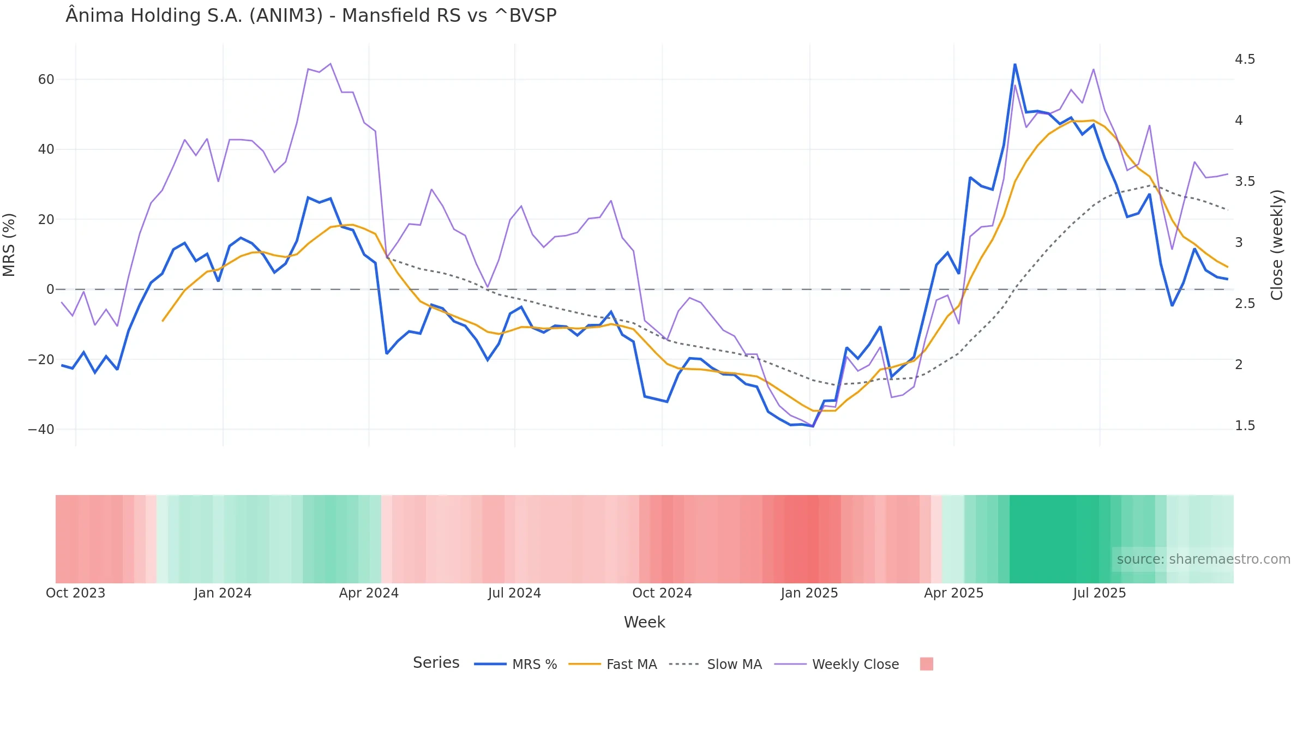This screenshot has height=736, width=1309.
Task: Click the Jul 2025 axis label
Action: pos(1100,593)
